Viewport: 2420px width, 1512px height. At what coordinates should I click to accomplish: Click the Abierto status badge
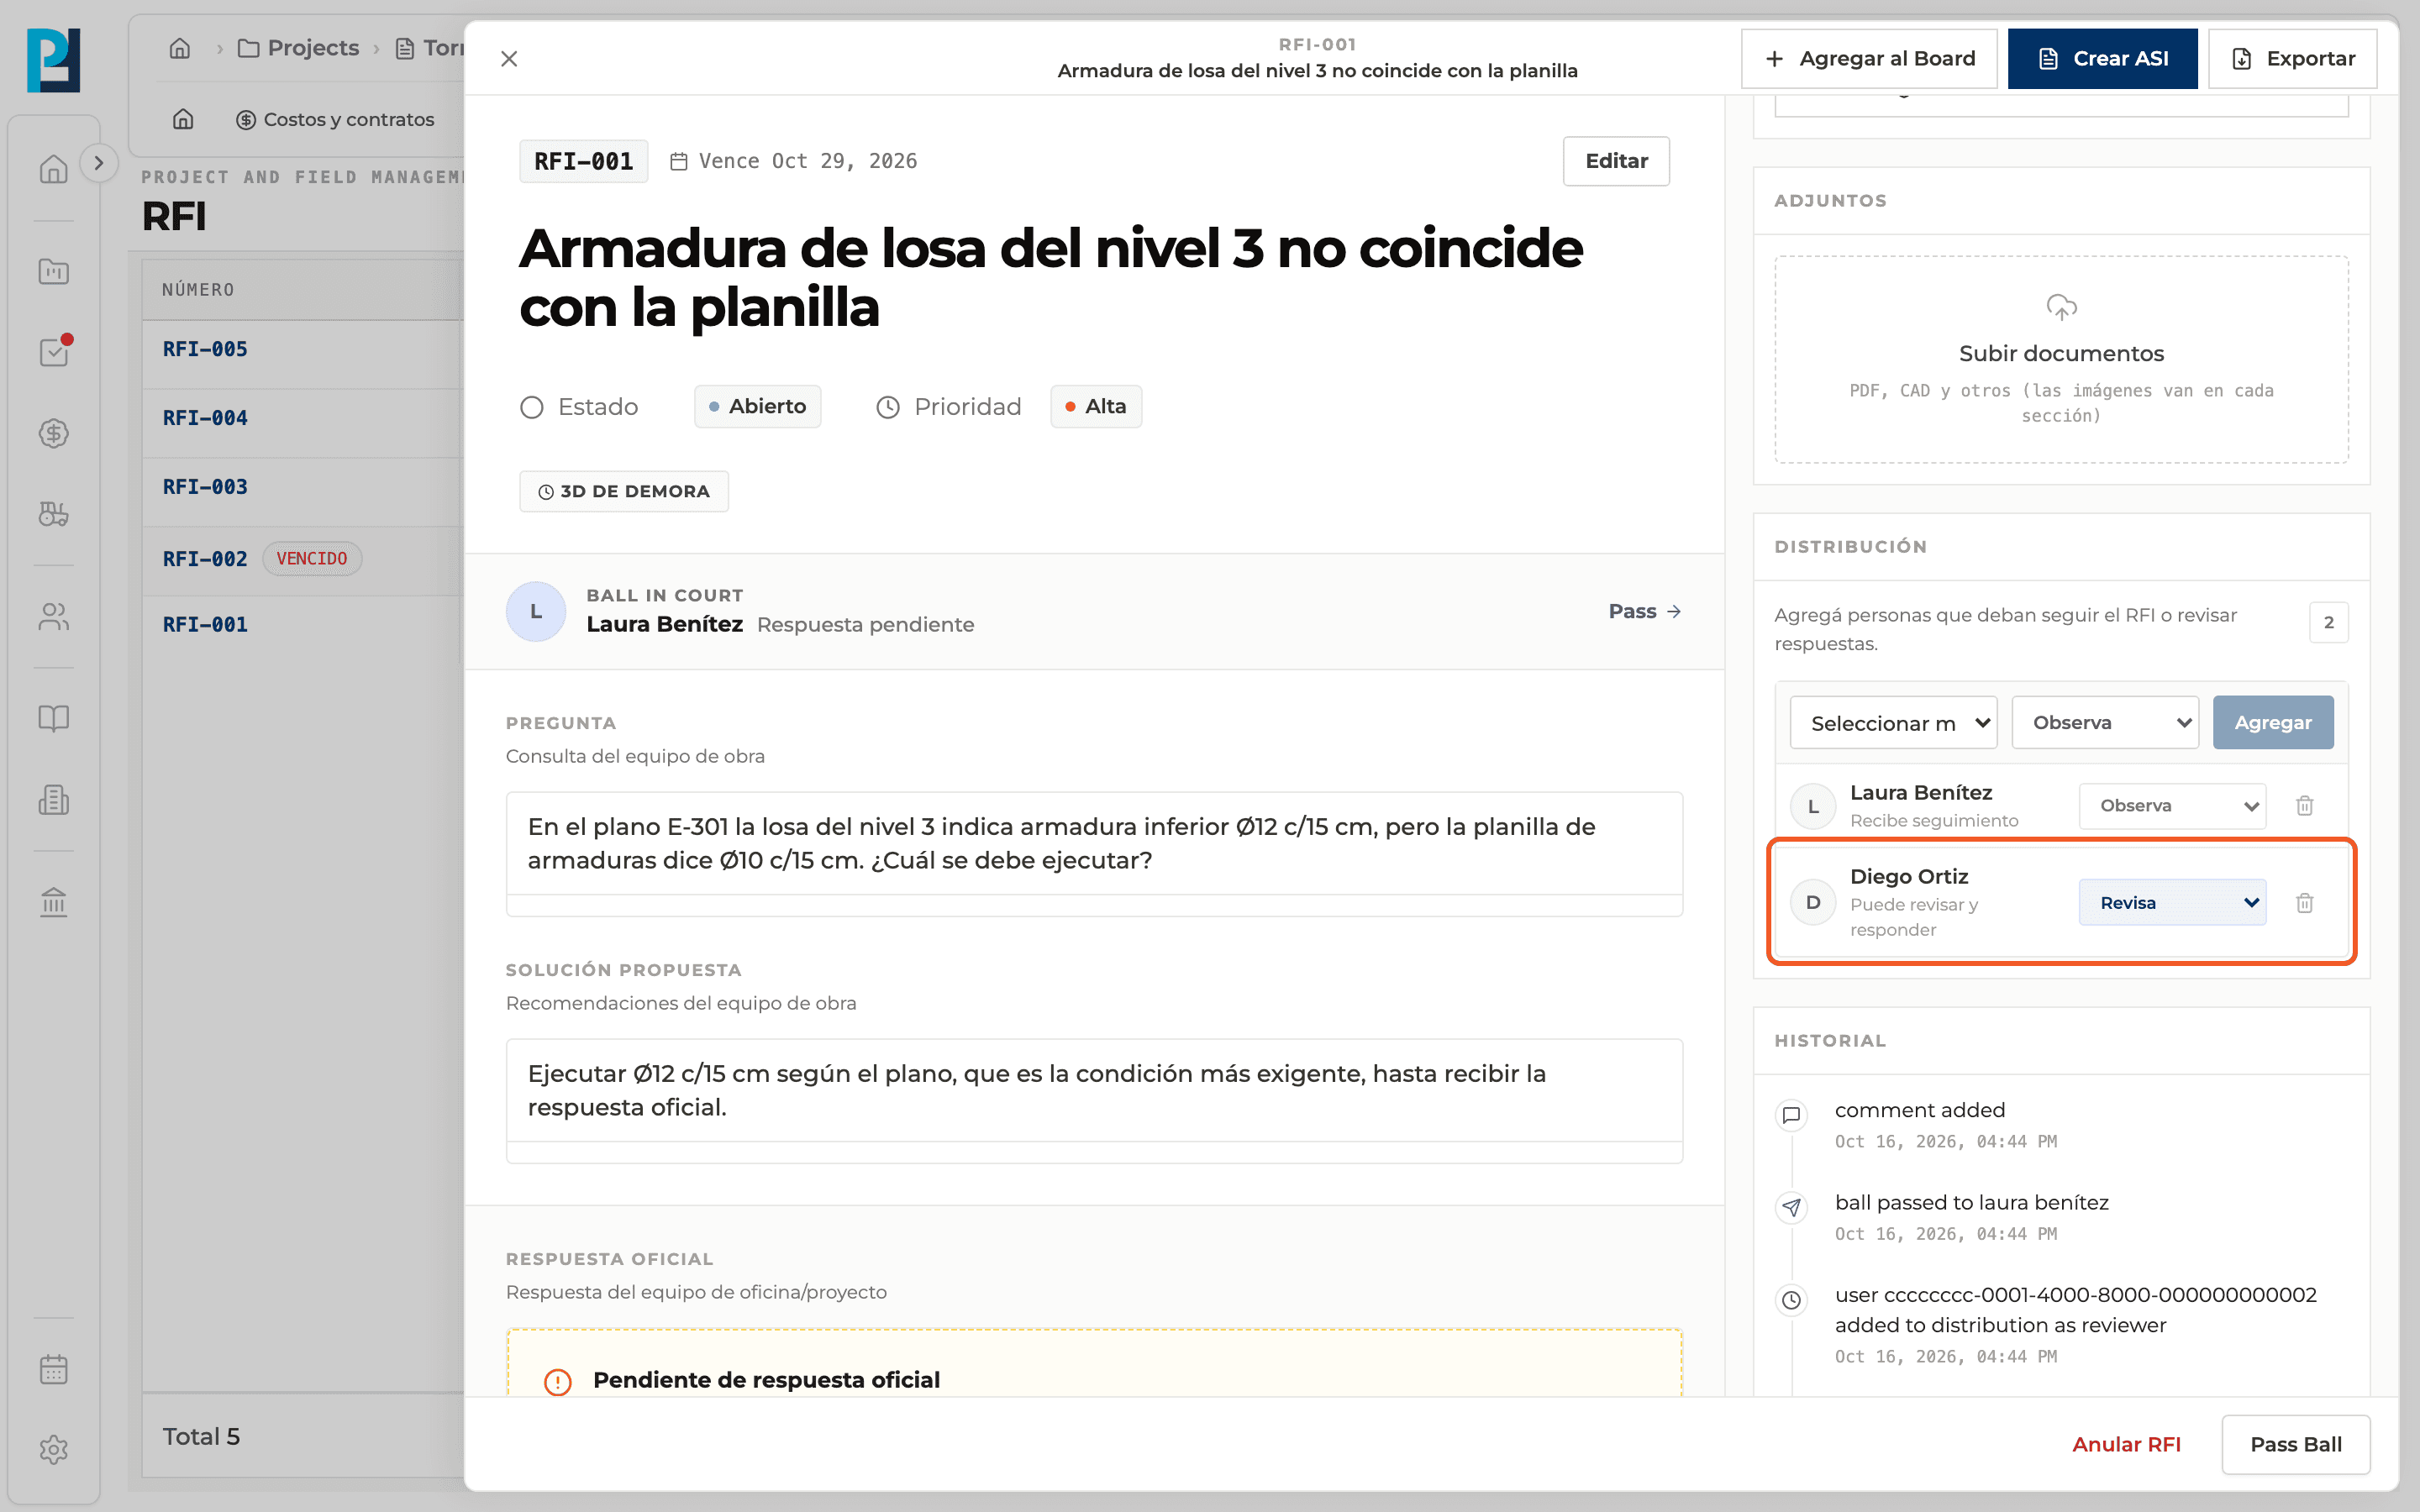(757, 407)
